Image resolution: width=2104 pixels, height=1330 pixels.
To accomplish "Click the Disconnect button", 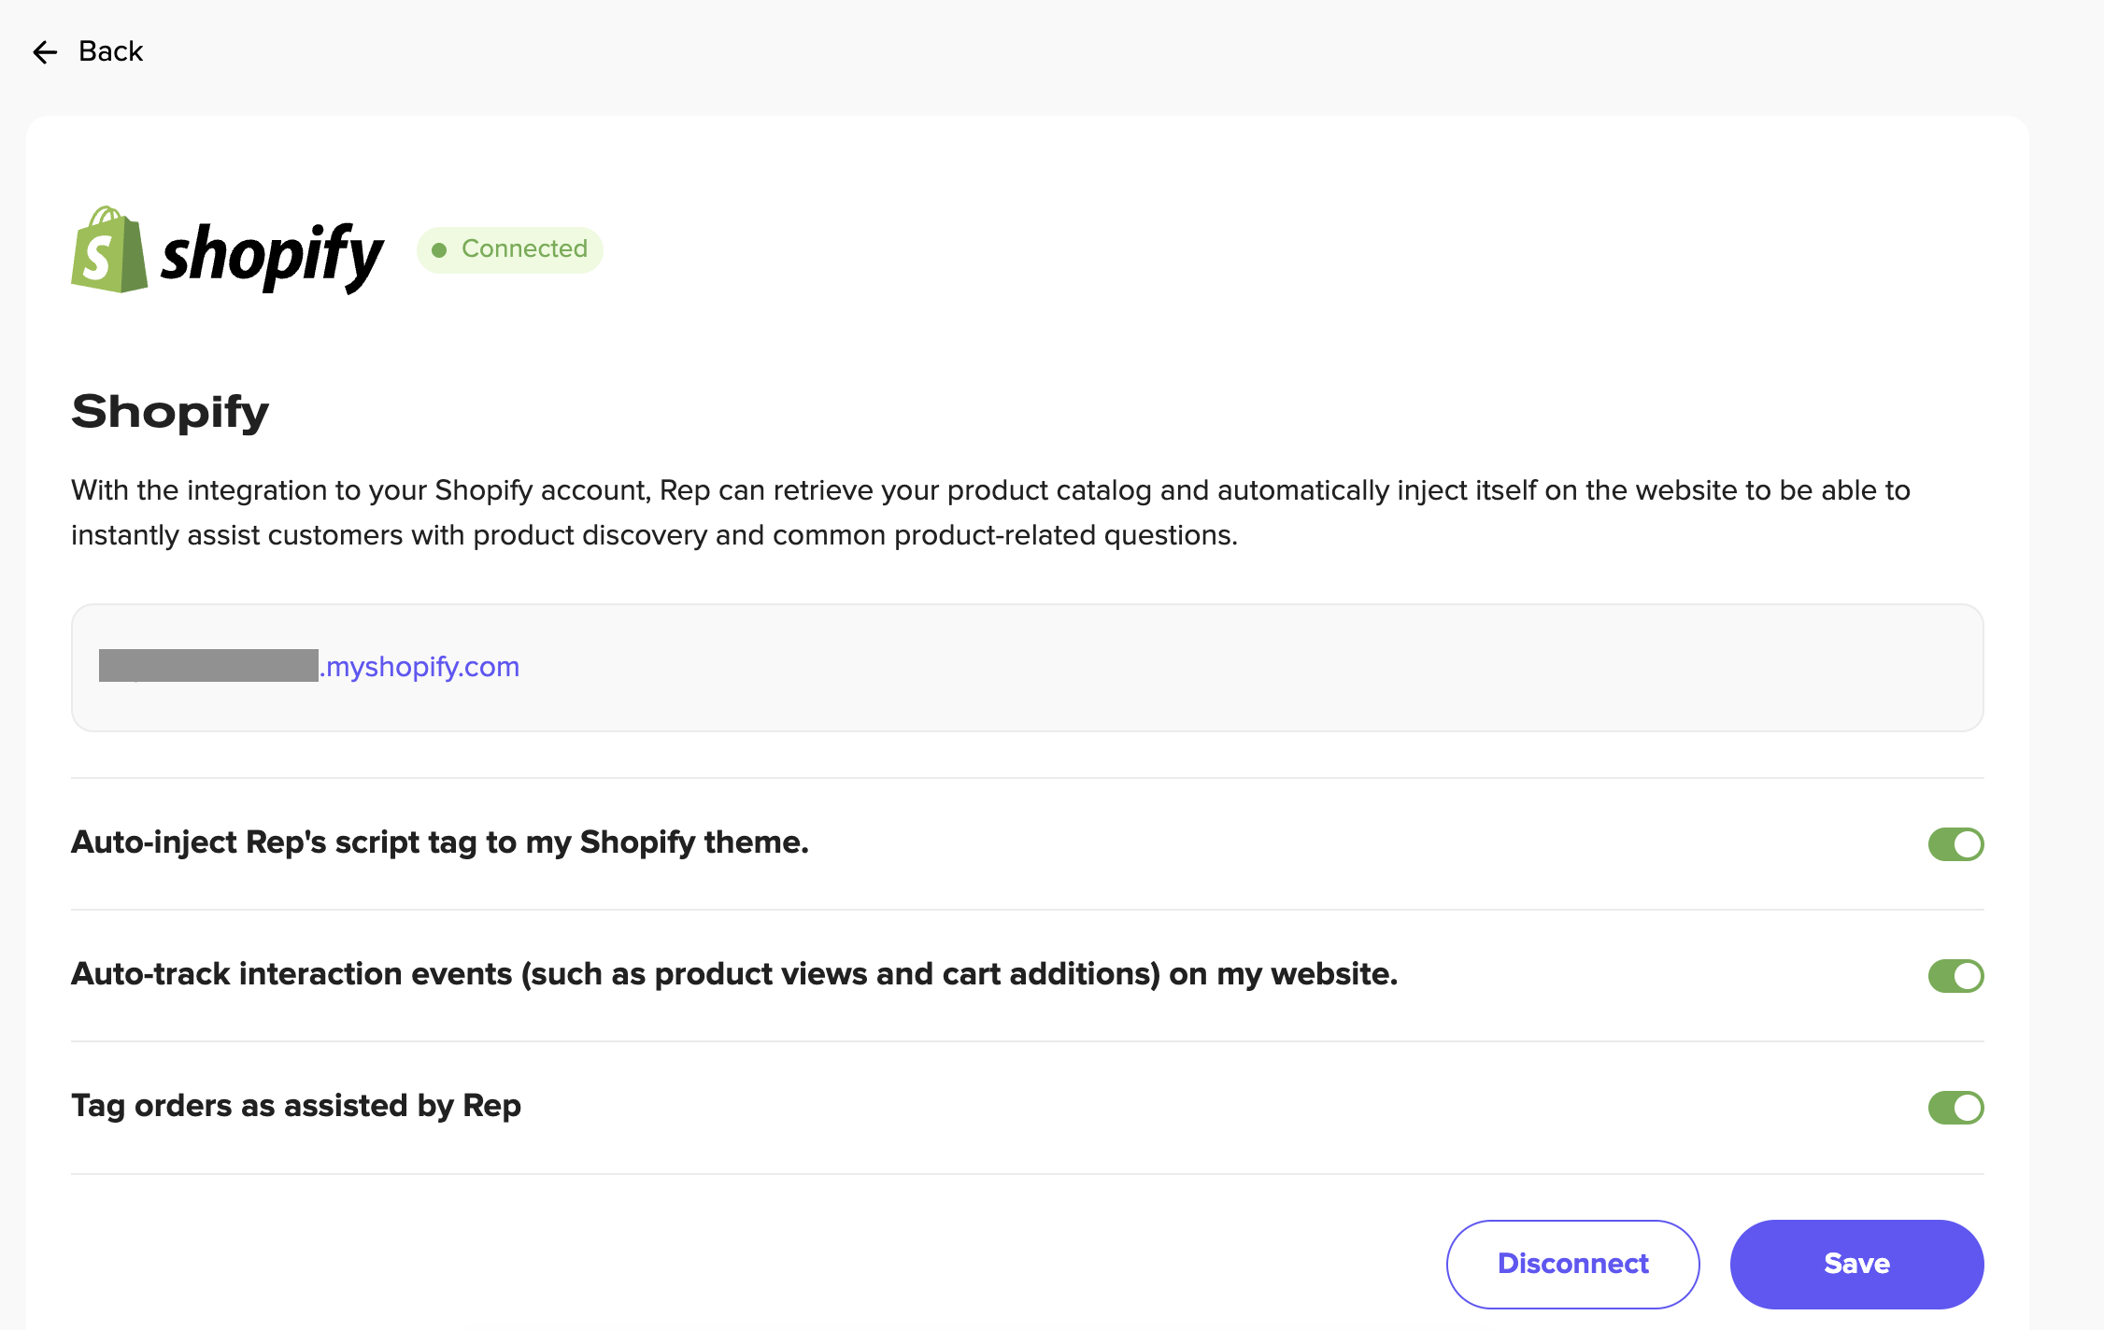I will click(x=1573, y=1264).
